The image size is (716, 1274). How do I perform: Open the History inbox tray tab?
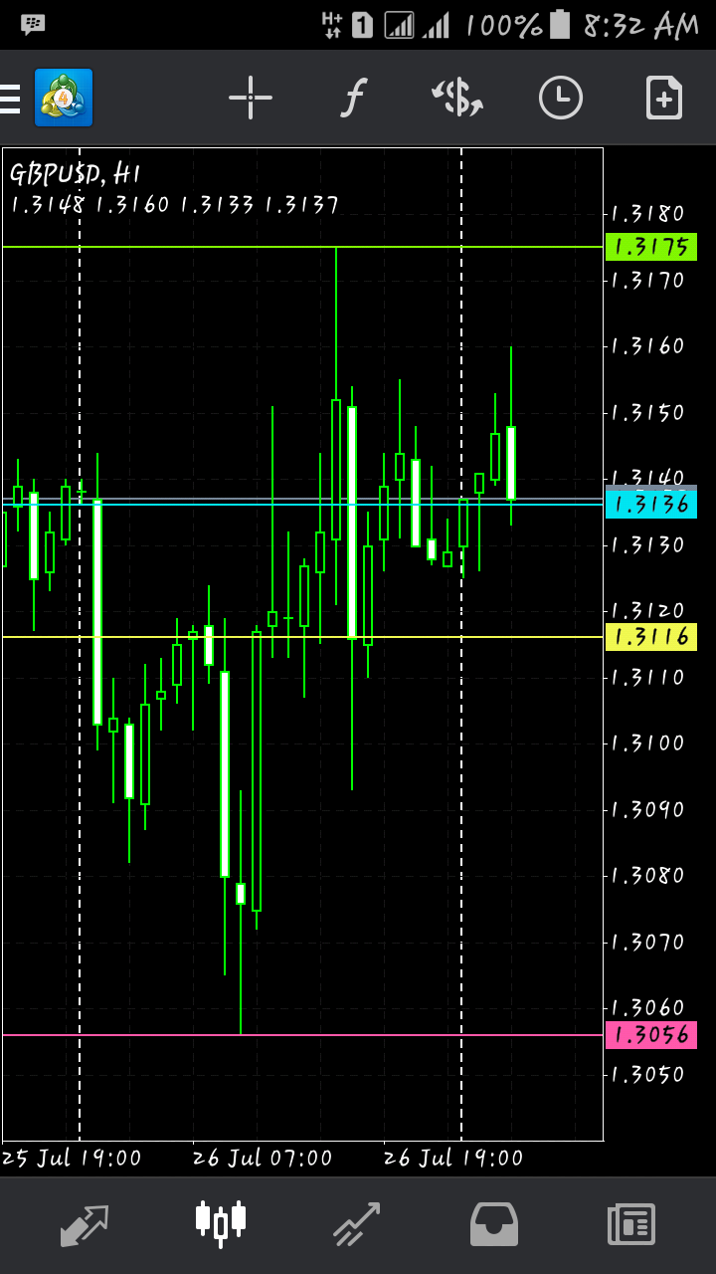click(494, 1224)
